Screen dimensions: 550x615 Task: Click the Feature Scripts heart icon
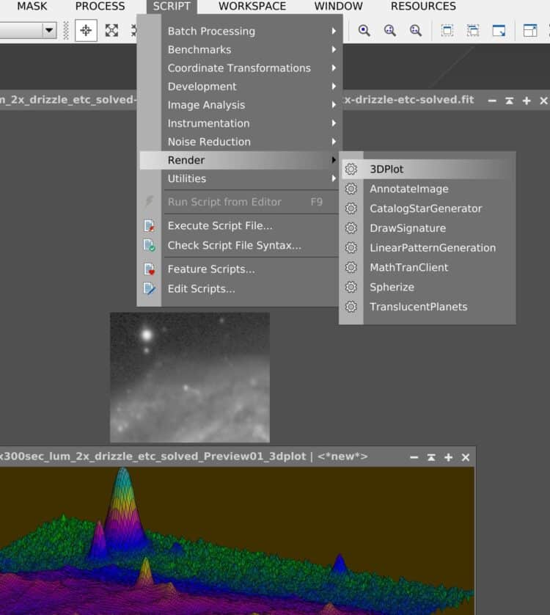point(149,269)
